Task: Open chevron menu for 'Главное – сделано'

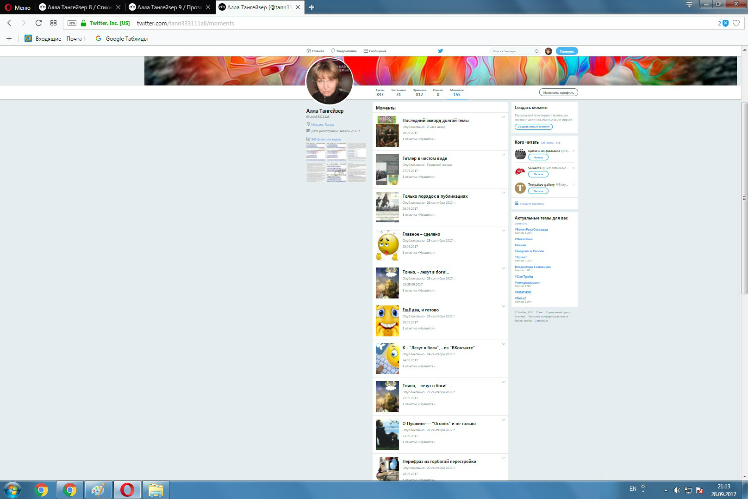Action: [504, 231]
